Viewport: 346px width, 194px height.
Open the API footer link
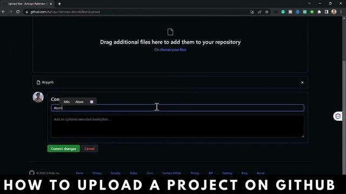pos(210,173)
